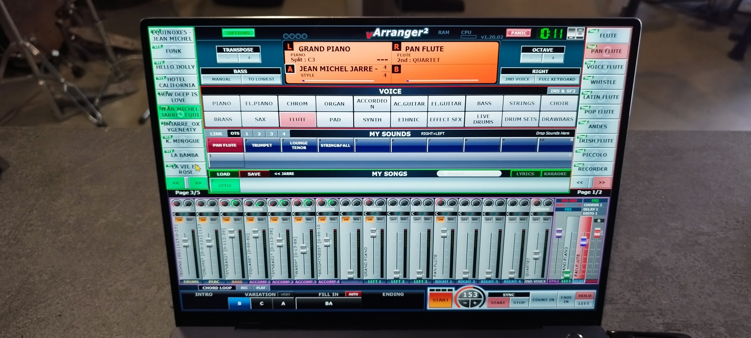Image resolution: width=751 pixels, height=338 pixels.
Task: Click the empty B style slot badge
Action: pyautogui.click(x=397, y=69)
